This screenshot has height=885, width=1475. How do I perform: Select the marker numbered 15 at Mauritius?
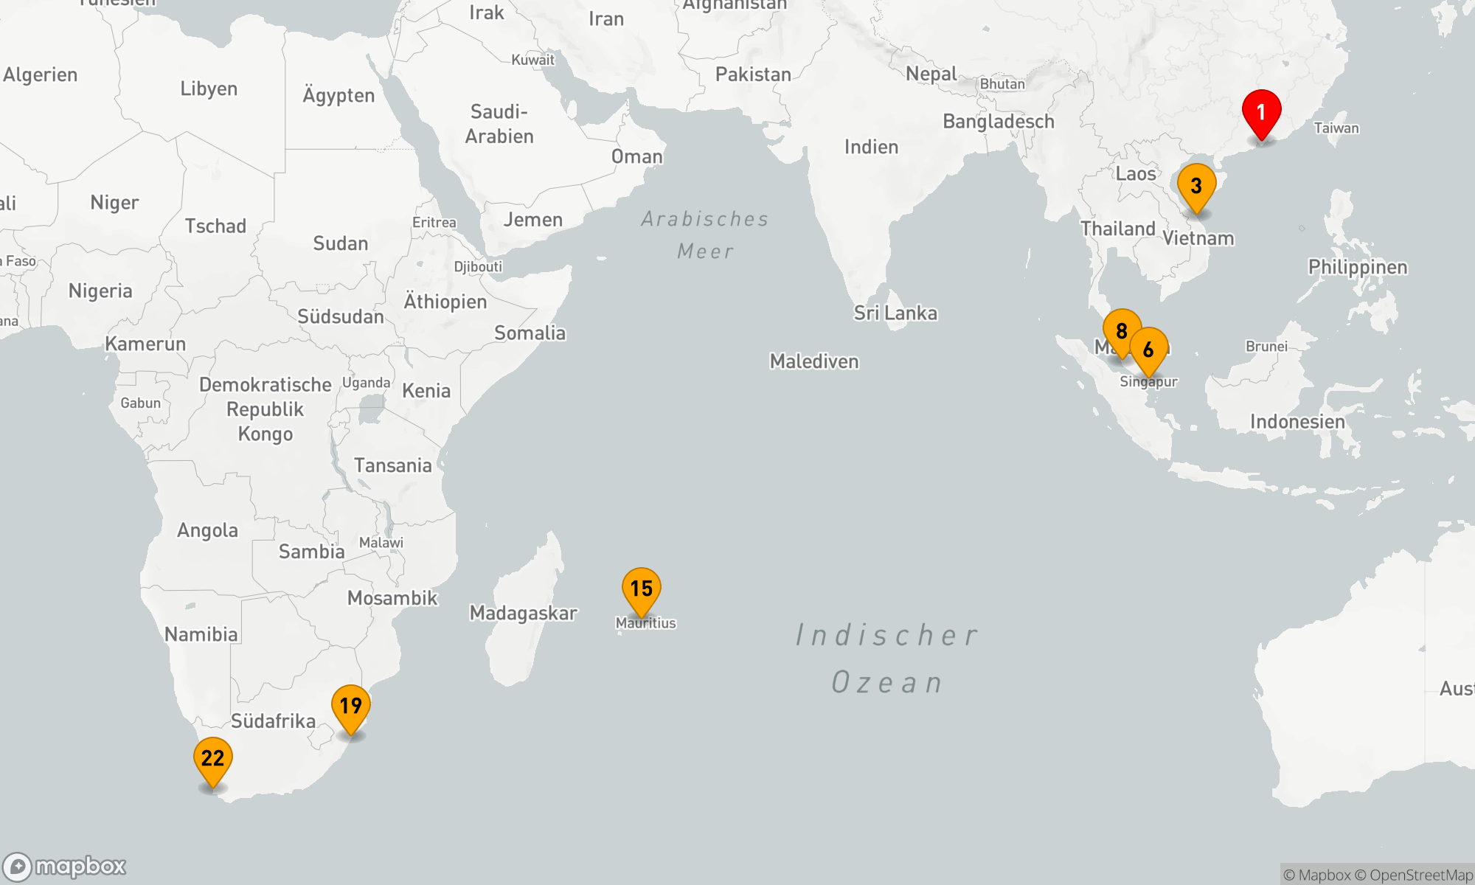(641, 589)
